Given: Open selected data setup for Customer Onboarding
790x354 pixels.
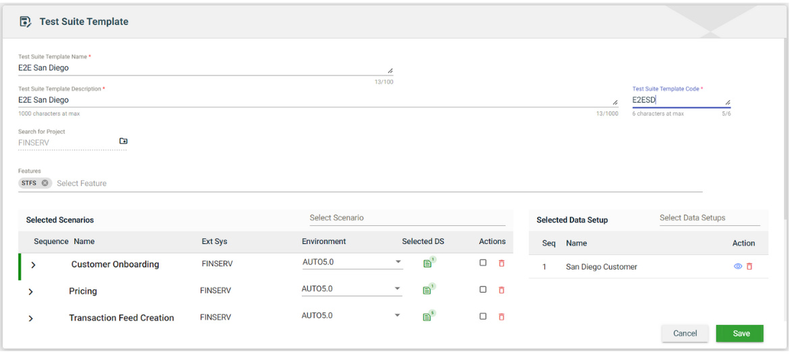Looking at the screenshot, I should [427, 264].
